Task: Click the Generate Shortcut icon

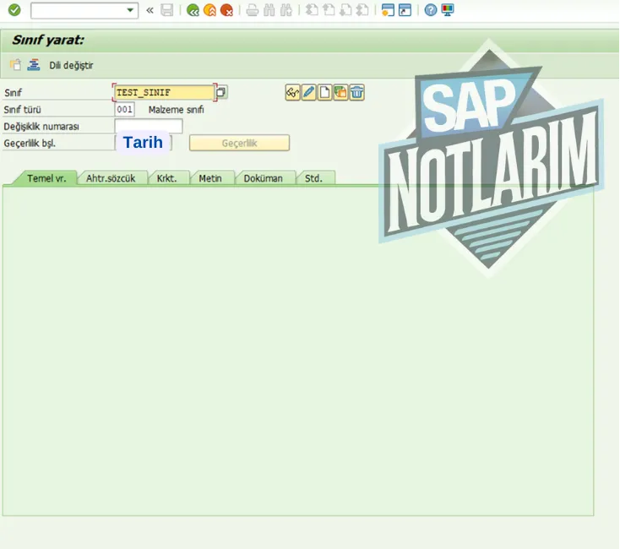Action: [x=405, y=10]
